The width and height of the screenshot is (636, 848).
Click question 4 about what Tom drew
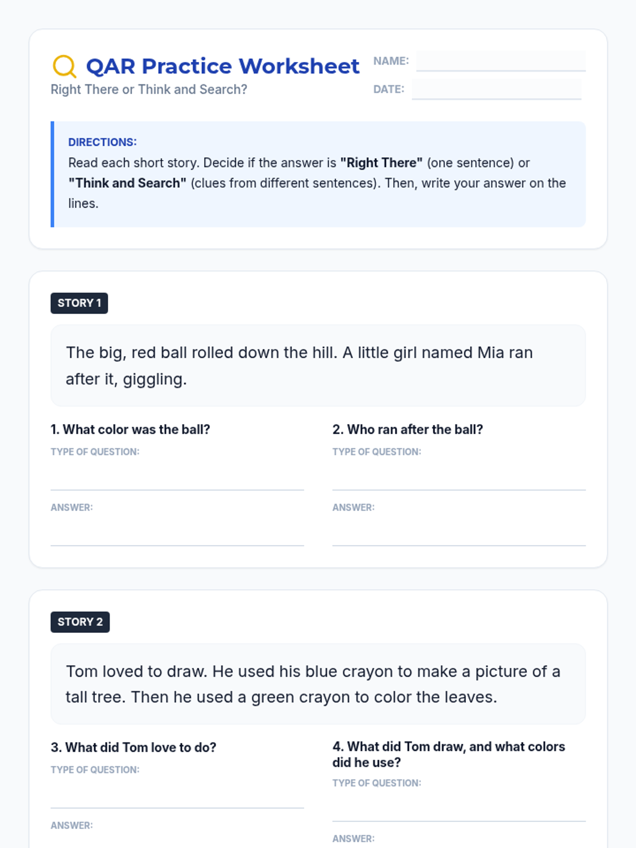point(449,754)
